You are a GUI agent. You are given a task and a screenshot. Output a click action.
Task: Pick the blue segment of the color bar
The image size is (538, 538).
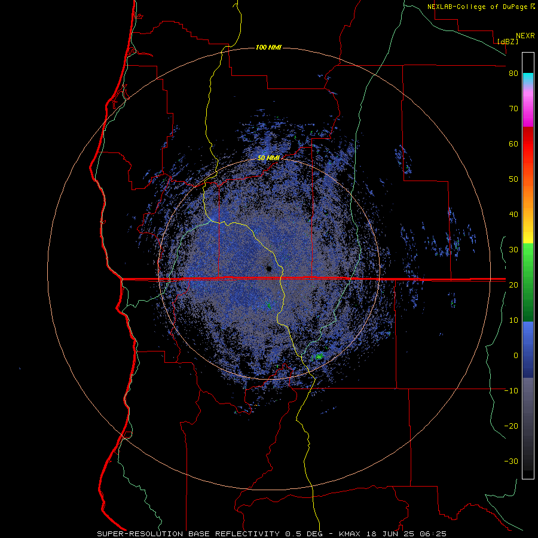click(x=528, y=349)
